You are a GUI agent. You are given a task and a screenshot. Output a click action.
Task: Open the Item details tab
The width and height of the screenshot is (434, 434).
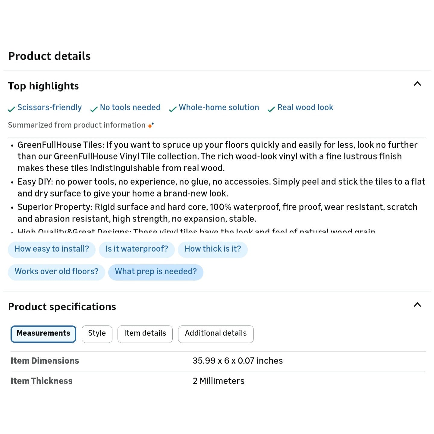pyautogui.click(x=145, y=334)
